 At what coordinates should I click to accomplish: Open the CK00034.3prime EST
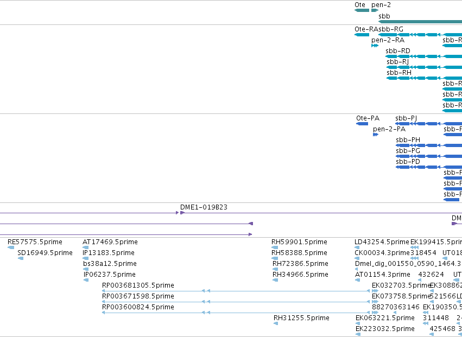[382, 253]
